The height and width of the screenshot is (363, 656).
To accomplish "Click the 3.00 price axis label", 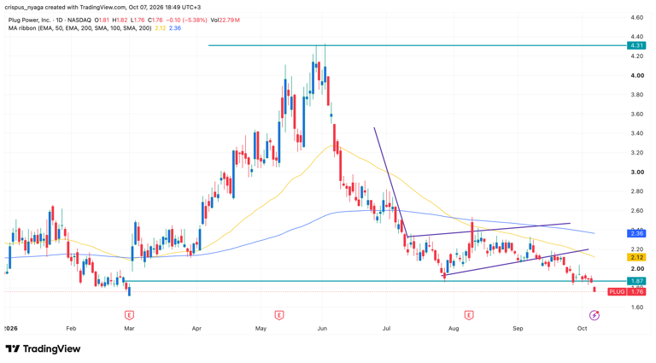I will [x=637, y=172].
